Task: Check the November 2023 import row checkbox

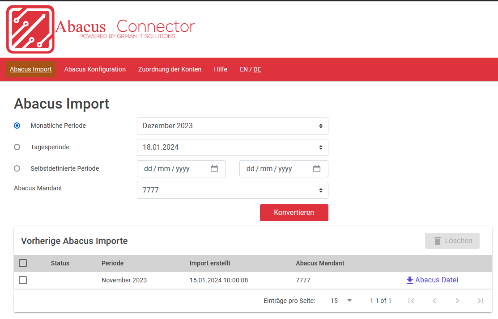Action: pyautogui.click(x=23, y=280)
